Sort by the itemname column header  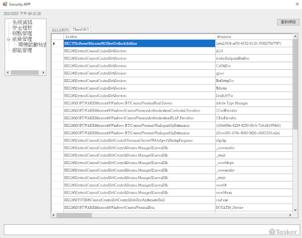point(254,36)
